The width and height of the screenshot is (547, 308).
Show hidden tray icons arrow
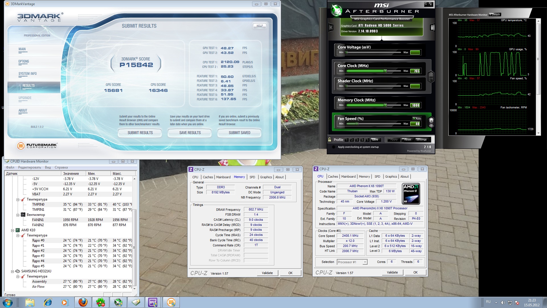pyautogui.click(x=496, y=303)
